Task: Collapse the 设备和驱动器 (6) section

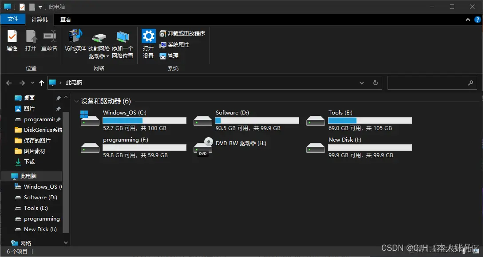Action: [x=76, y=101]
